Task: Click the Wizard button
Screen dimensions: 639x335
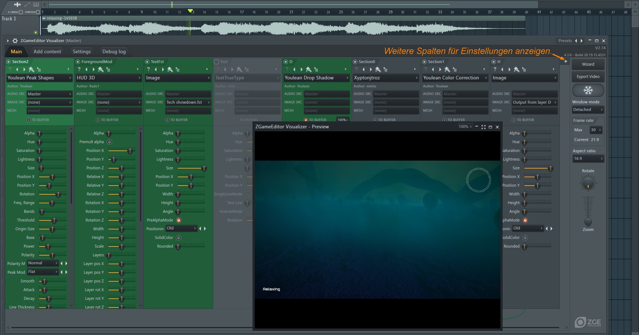Action: [x=588, y=65]
